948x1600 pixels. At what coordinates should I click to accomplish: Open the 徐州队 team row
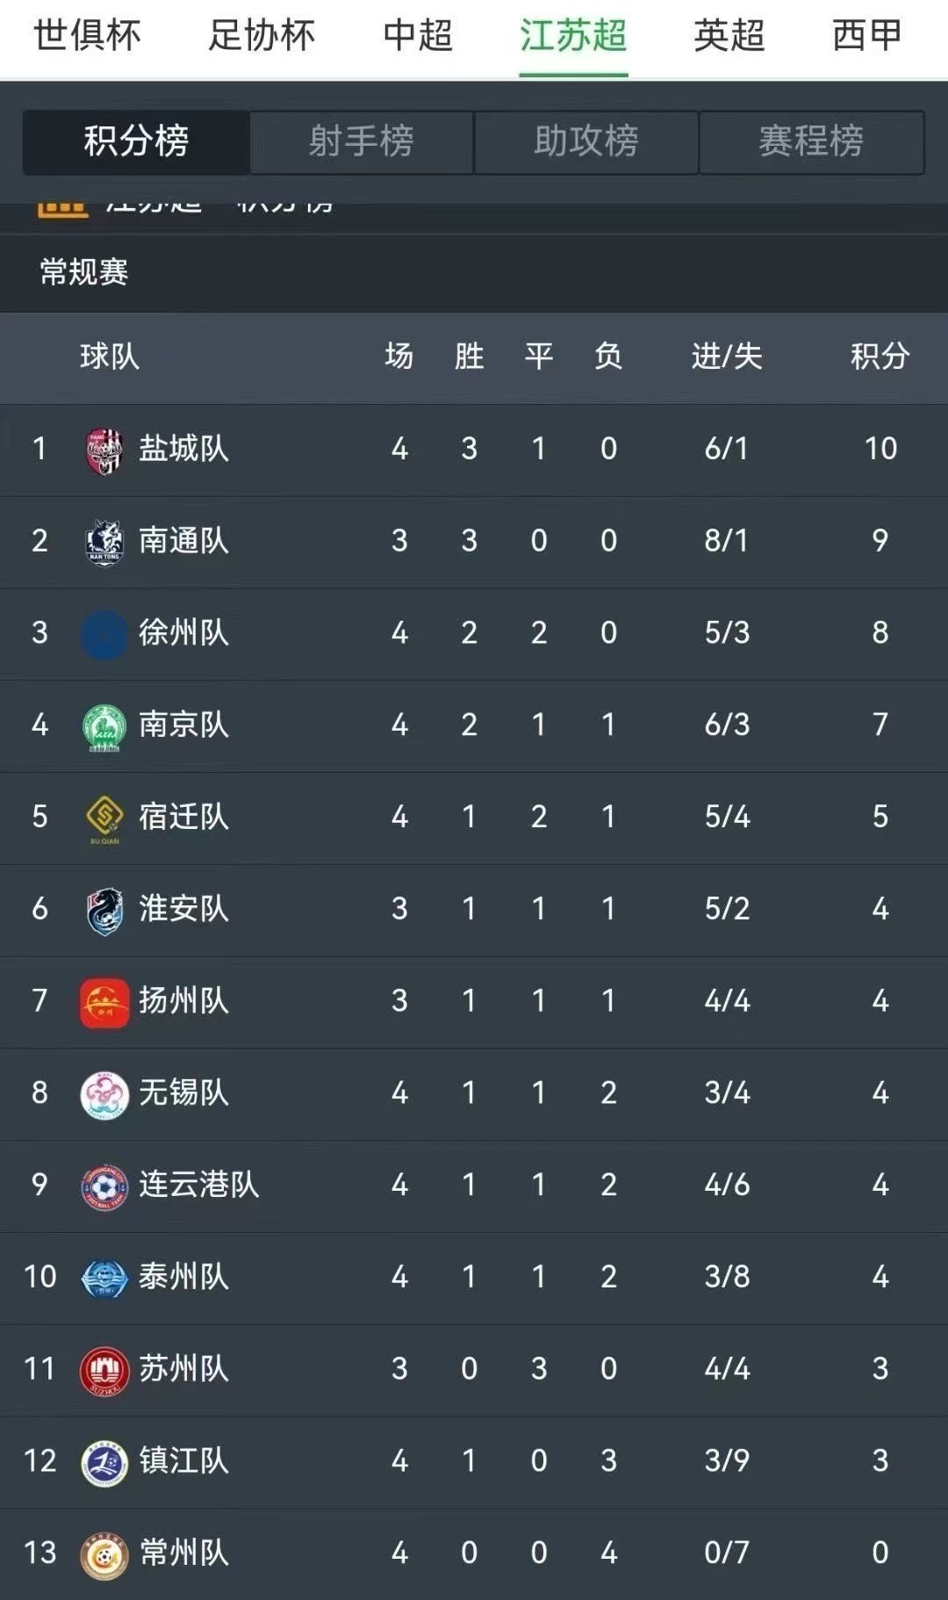tap(474, 633)
